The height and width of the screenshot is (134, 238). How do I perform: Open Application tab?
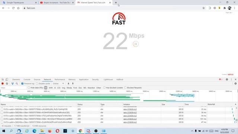84,79
